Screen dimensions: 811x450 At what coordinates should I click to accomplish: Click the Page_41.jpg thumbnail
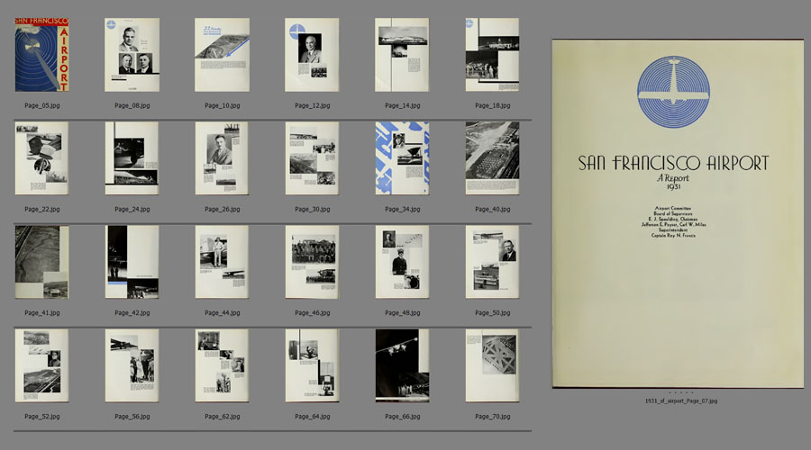[41, 262]
